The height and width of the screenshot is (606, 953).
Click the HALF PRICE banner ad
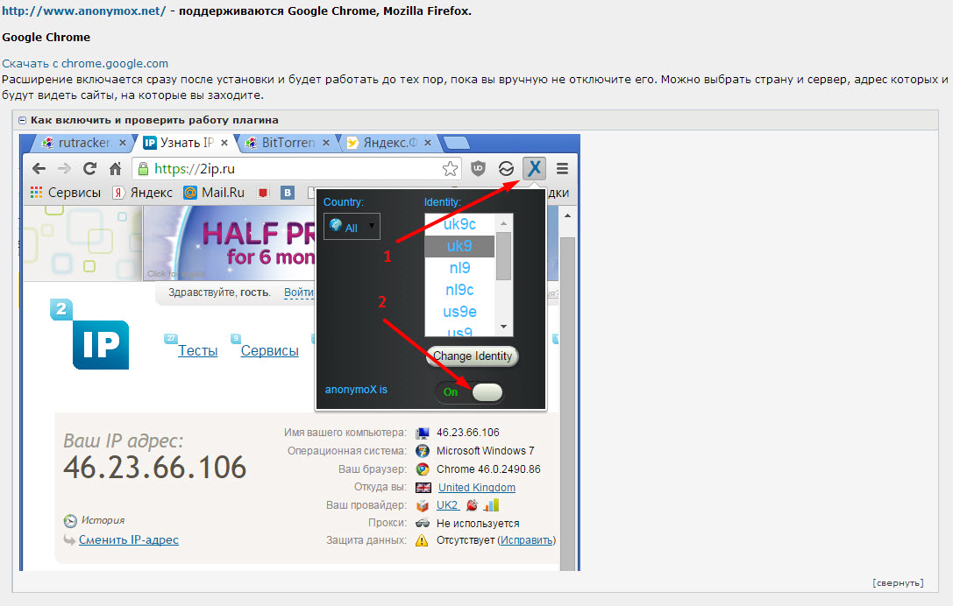229,243
